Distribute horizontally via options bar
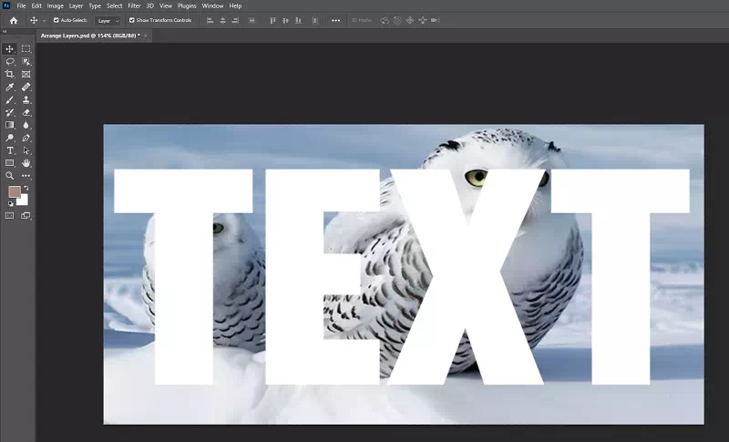729x442 pixels. coord(314,20)
